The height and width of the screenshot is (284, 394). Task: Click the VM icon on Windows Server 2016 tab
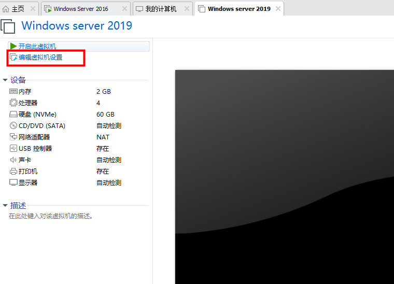coord(48,9)
